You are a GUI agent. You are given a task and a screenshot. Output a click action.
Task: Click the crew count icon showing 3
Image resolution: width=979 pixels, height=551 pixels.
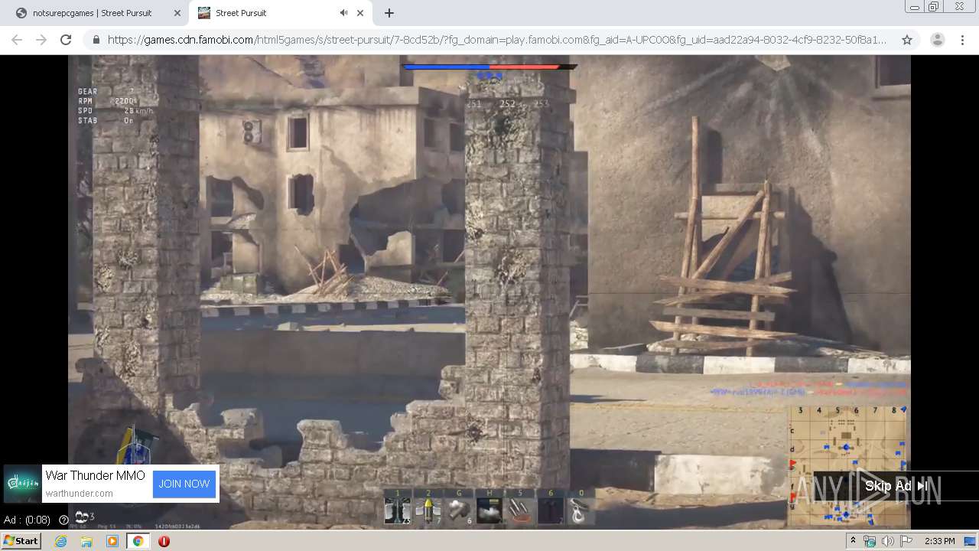click(84, 517)
